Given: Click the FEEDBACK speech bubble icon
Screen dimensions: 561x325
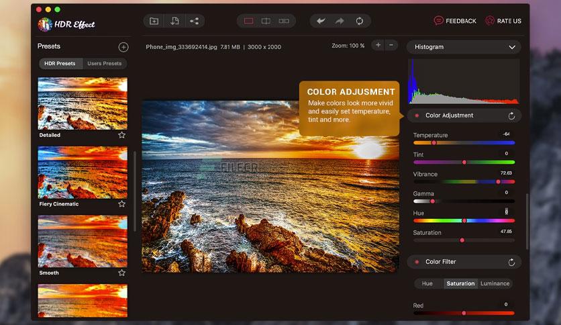Looking at the screenshot, I should (438, 21).
